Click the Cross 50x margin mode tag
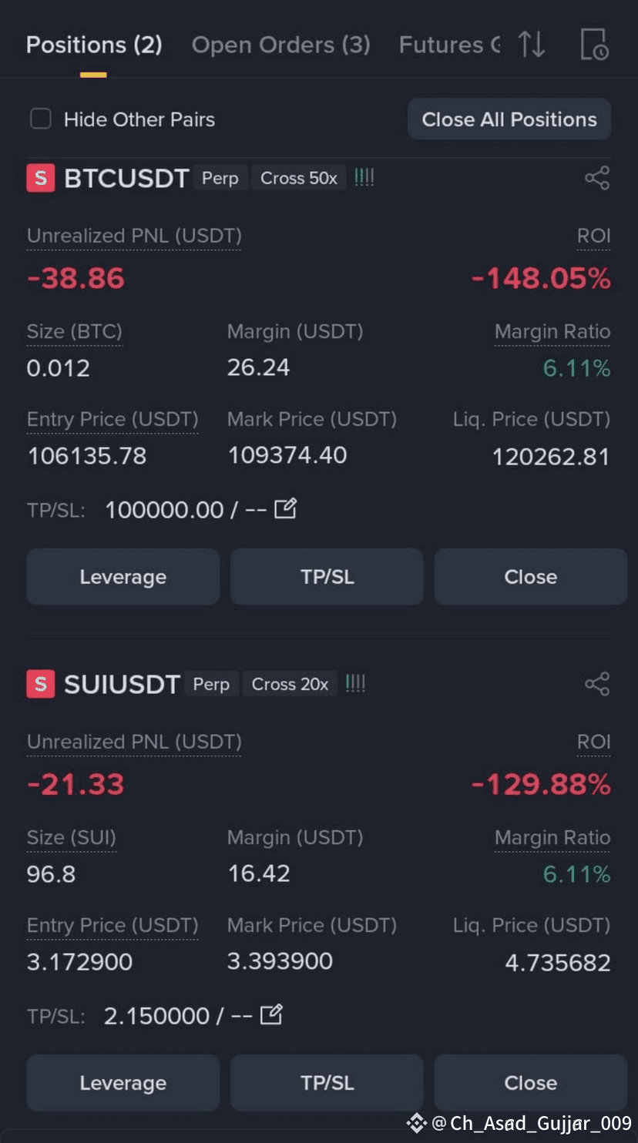The image size is (638, 1143). click(x=299, y=178)
